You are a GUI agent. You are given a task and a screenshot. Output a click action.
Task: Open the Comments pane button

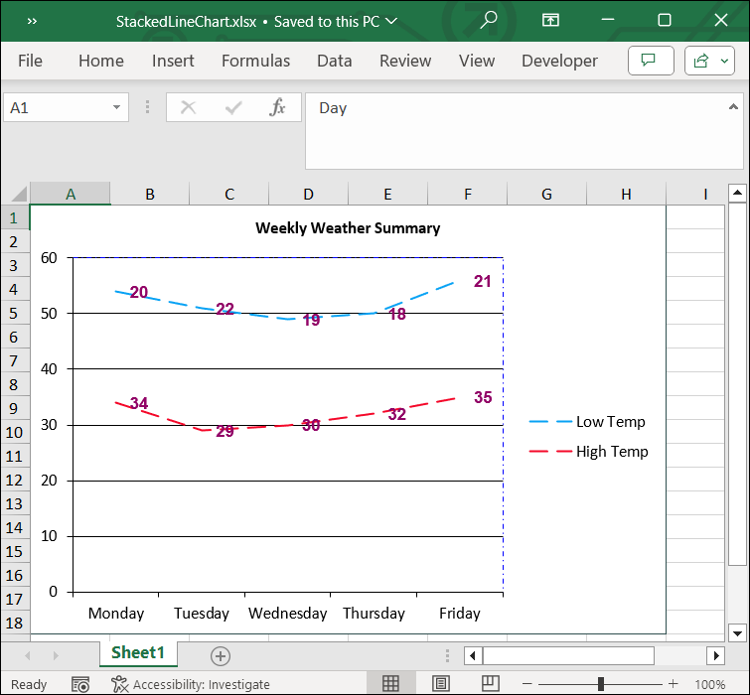(x=651, y=61)
